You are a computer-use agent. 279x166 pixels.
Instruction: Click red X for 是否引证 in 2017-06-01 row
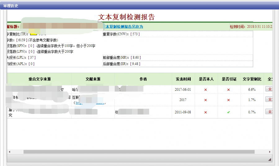tap(228, 90)
